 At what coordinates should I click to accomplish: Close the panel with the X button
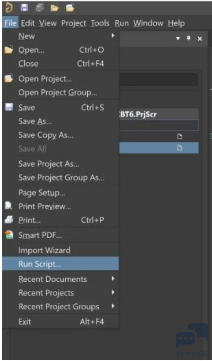tap(200, 38)
